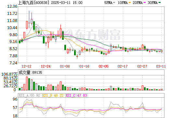Click the RSI_C:47.83 indicator label
Screen dimensions: 169x118
point(76,95)
